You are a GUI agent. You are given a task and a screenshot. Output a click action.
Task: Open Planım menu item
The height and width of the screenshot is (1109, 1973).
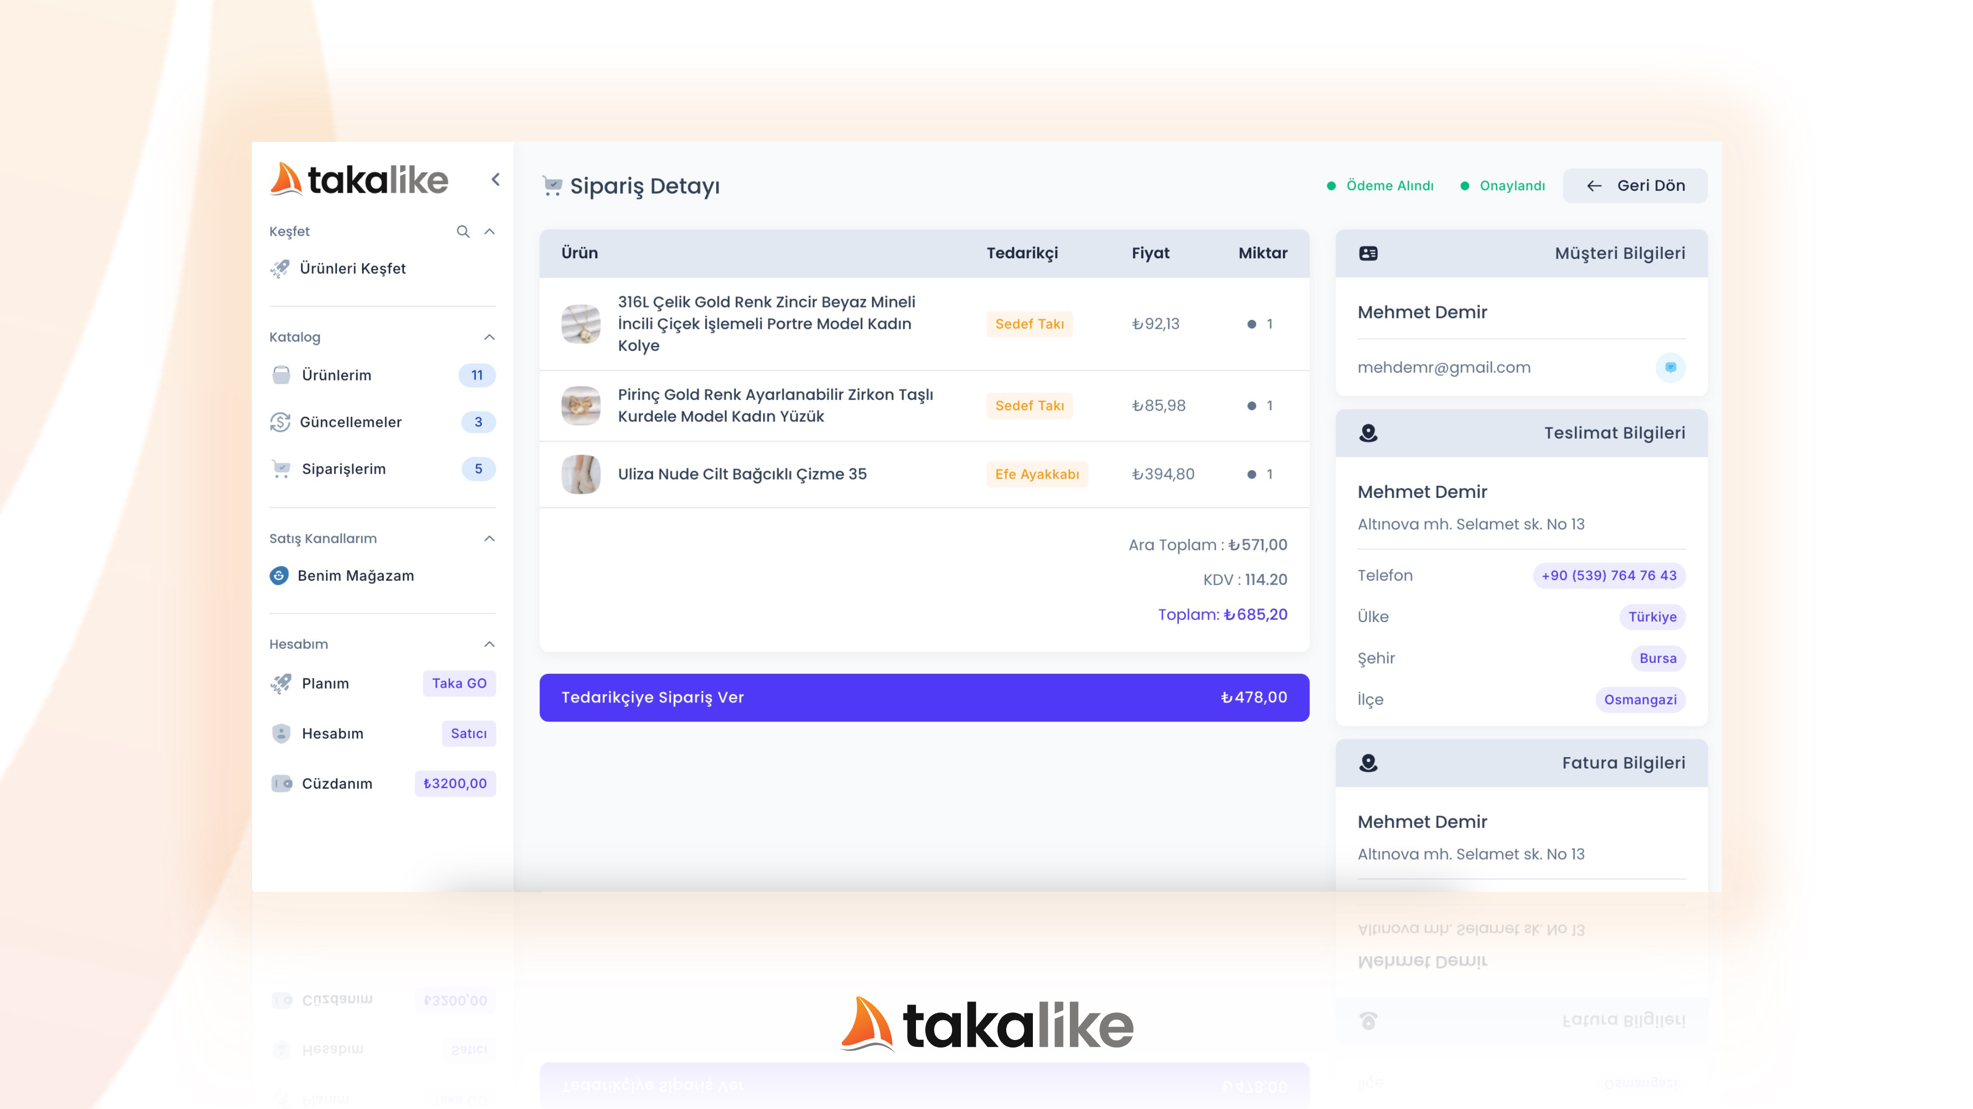(x=382, y=684)
